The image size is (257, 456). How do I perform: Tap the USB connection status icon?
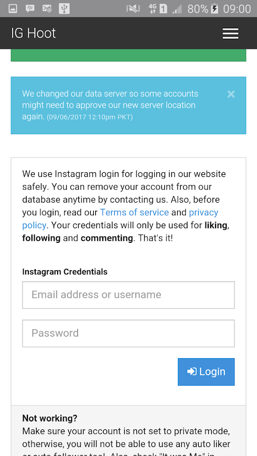(x=64, y=9)
